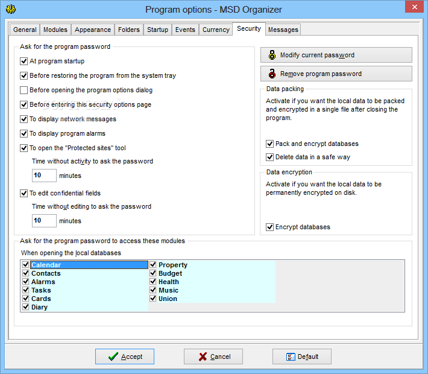Select the Property row label

tap(173, 265)
